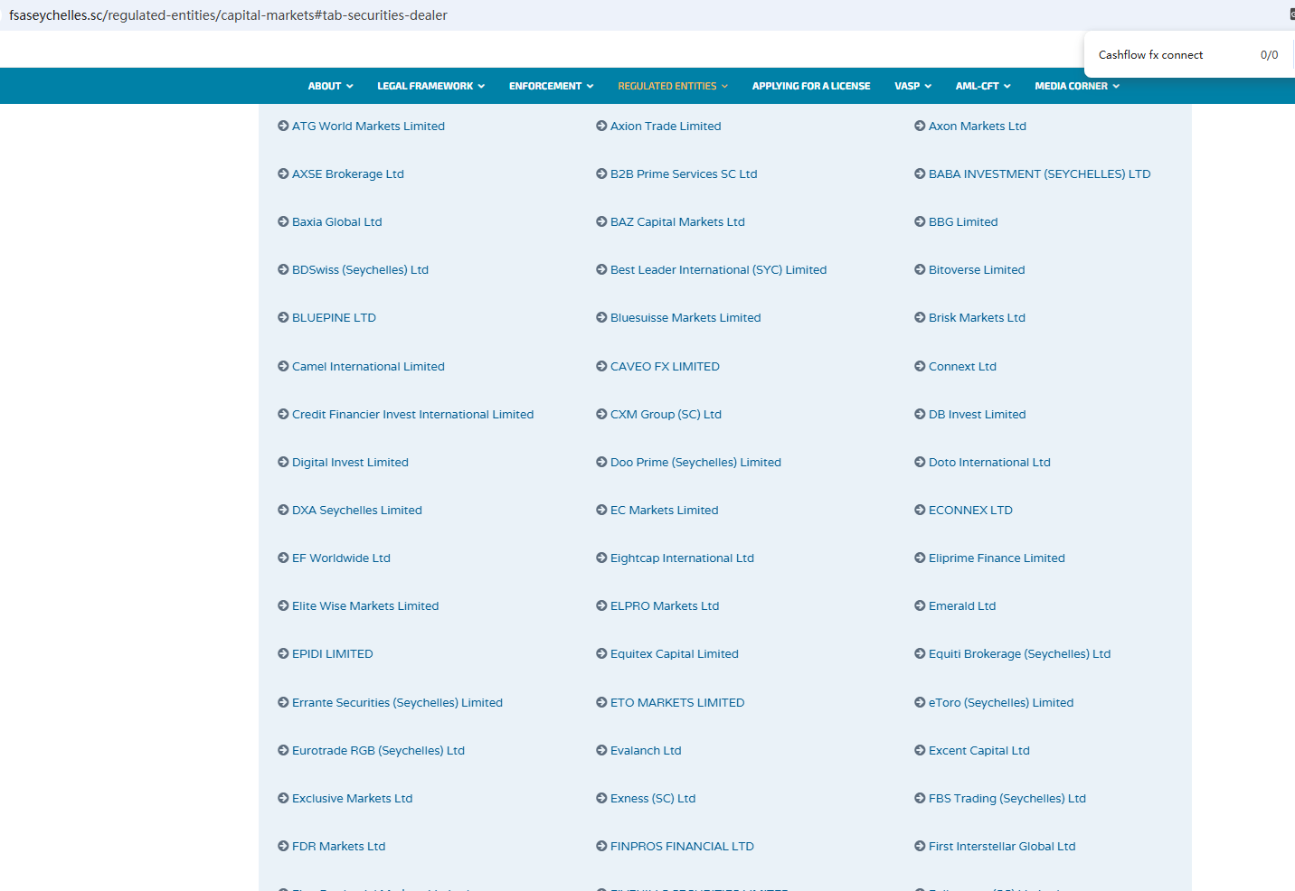Click the arrow icon beside Doo Prime (Seychelles) Limited

point(601,463)
